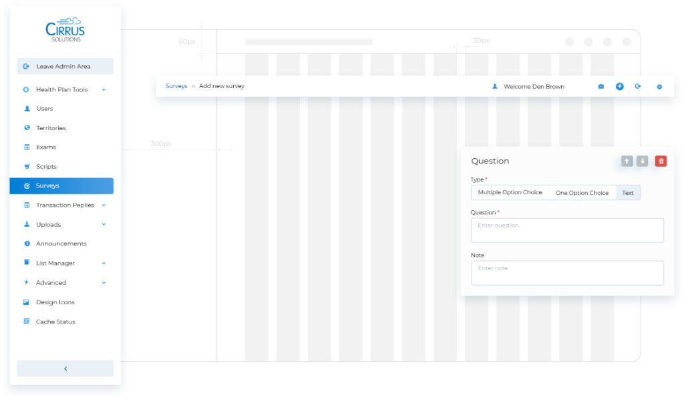Expand the Transaction Peplies submenu arrow
The width and height of the screenshot is (684, 399).
(104, 205)
